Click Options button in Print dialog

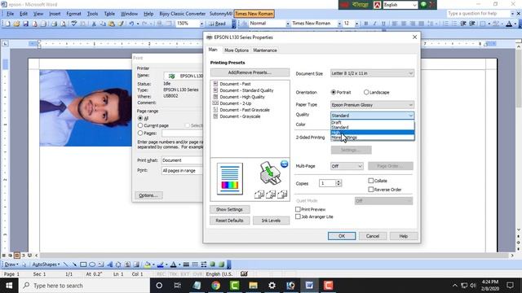(x=148, y=195)
